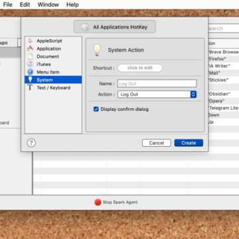Click the Document type icon
Viewport: 239px width, 239px height.
point(31,56)
